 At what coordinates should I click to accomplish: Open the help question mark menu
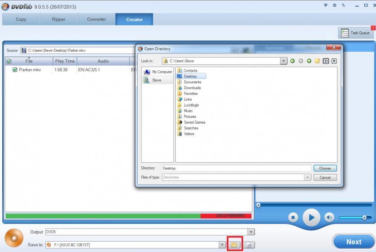tap(343, 5)
